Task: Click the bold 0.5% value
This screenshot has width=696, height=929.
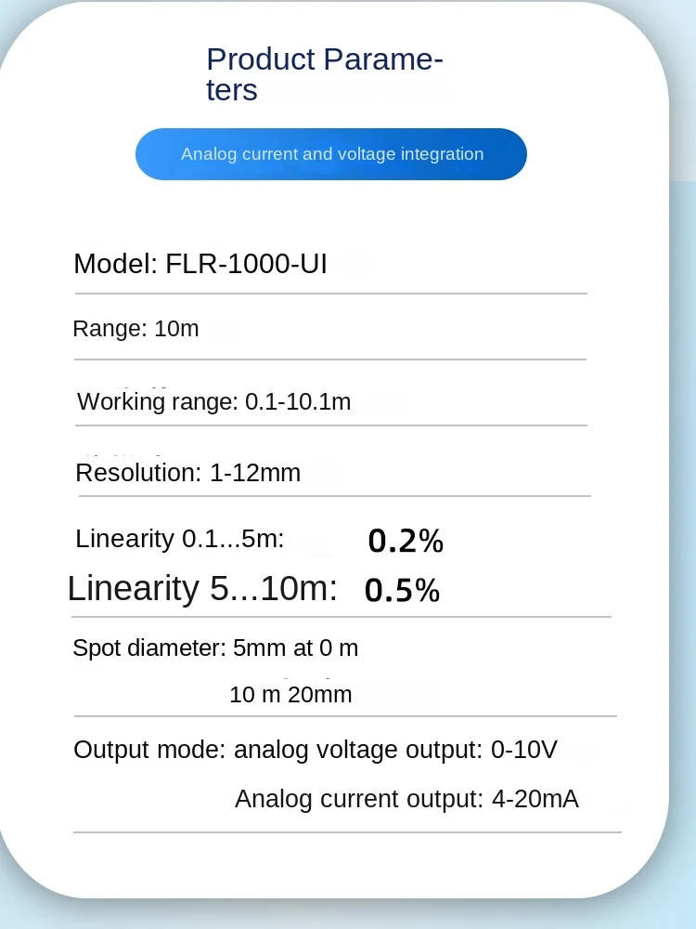Action: (402, 591)
